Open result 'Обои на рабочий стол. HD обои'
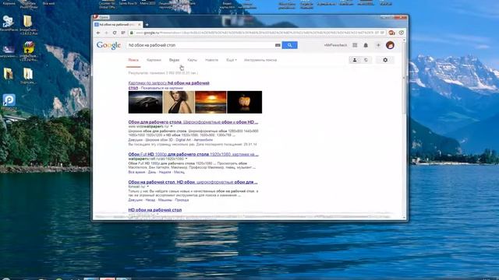 point(193,182)
